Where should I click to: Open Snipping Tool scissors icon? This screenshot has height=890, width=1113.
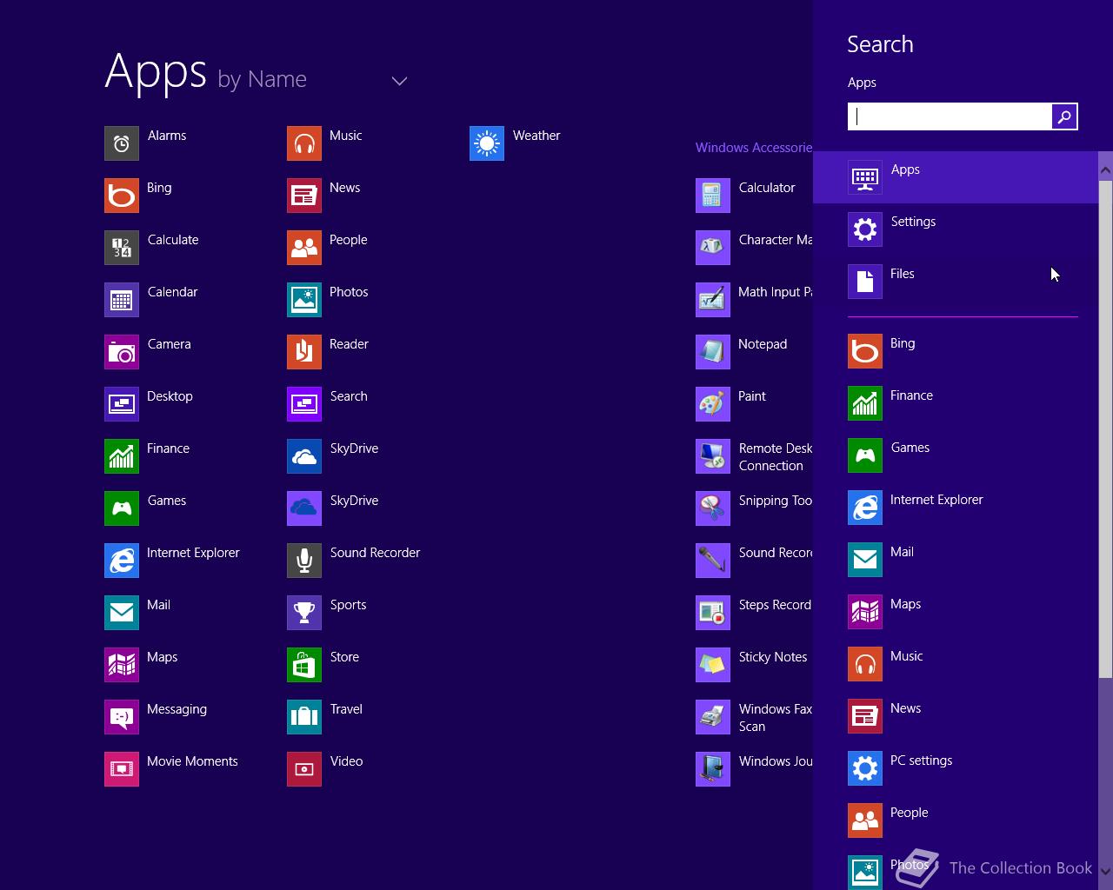coord(713,508)
